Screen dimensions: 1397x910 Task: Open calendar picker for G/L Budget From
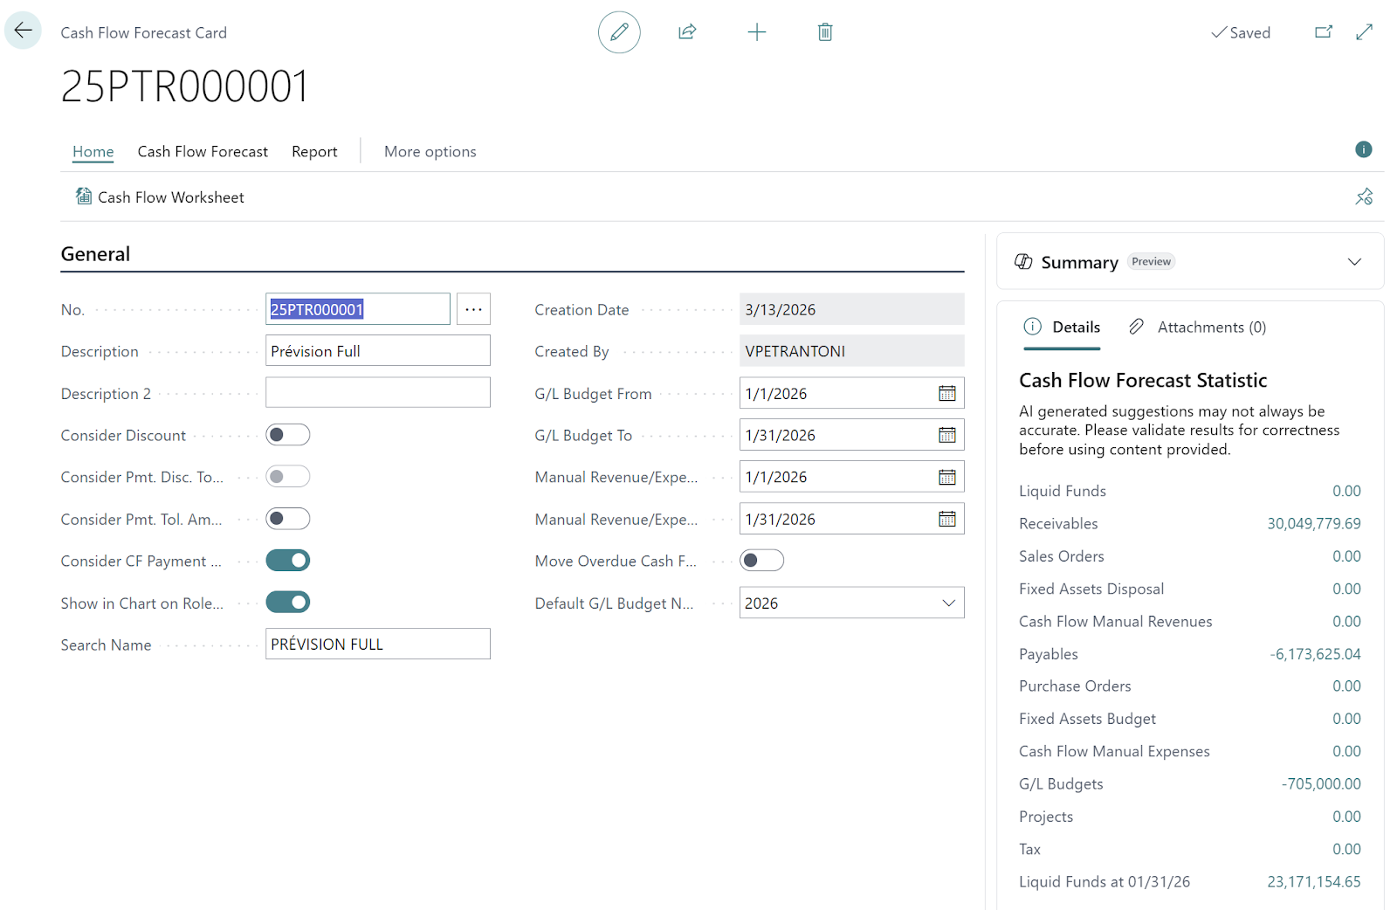(x=946, y=394)
